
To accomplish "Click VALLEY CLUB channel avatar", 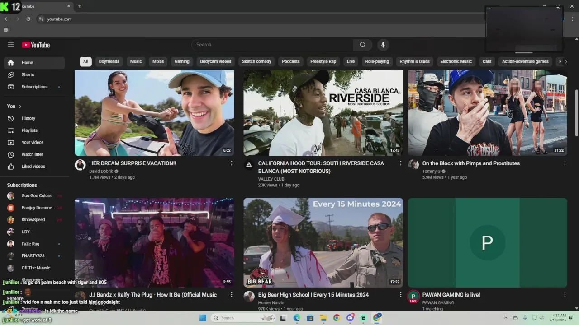I will 249,165.
